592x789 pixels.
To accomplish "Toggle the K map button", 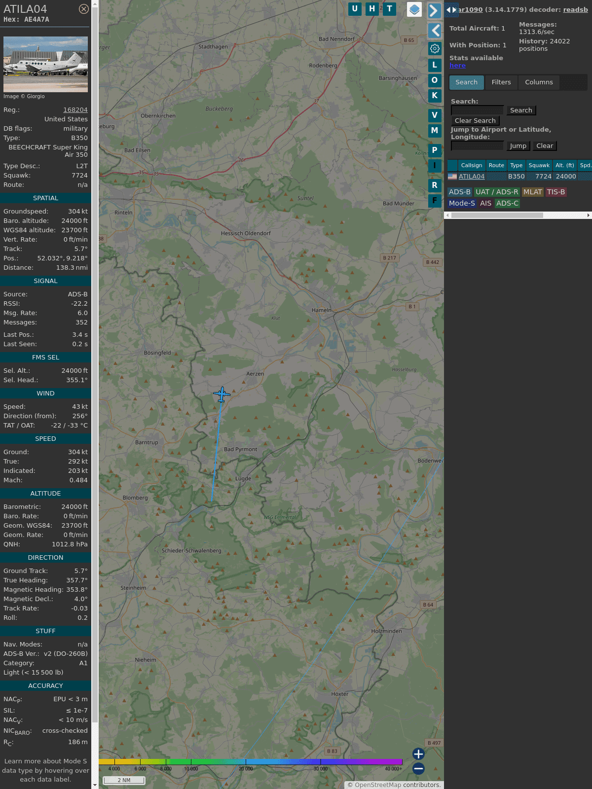I will (x=435, y=96).
